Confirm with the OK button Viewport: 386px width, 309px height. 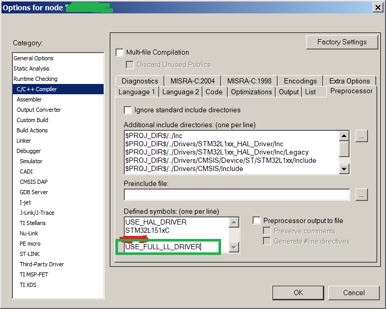tap(298, 293)
